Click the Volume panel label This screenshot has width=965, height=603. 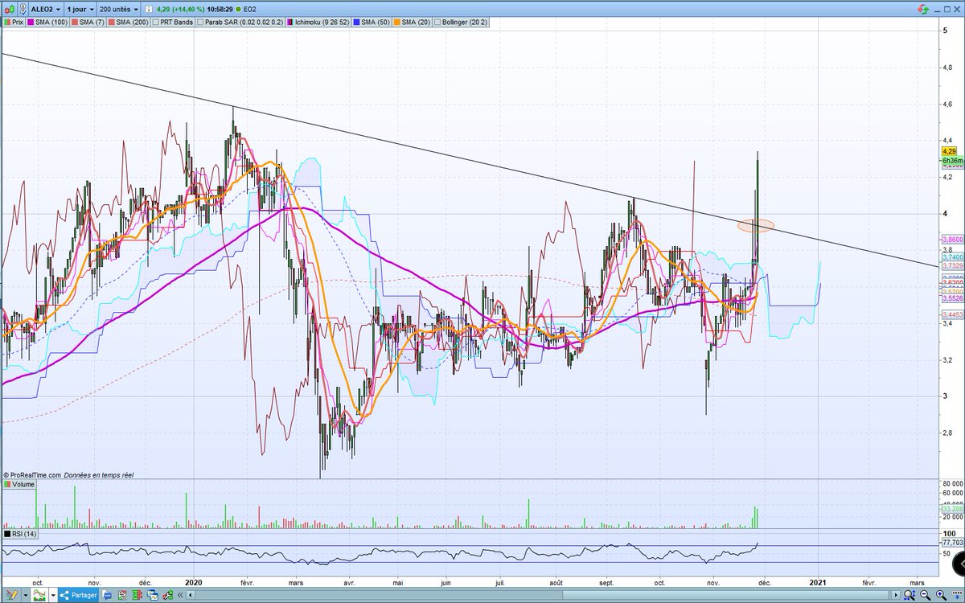tap(19, 485)
